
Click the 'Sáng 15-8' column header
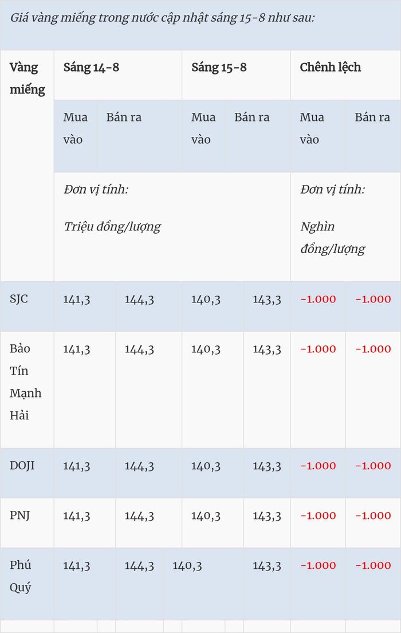click(219, 67)
